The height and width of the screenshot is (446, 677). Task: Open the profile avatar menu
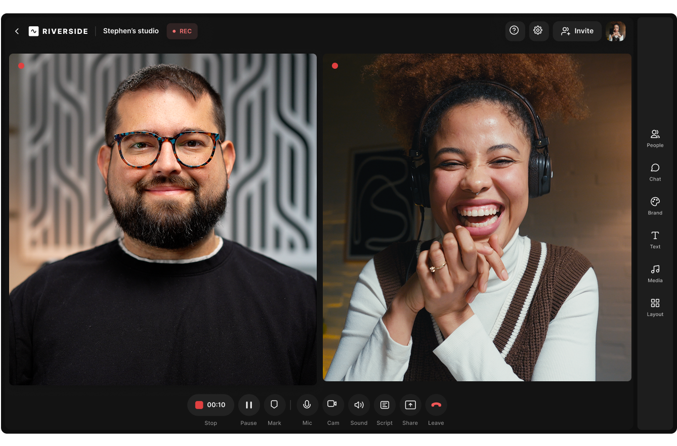(x=616, y=31)
